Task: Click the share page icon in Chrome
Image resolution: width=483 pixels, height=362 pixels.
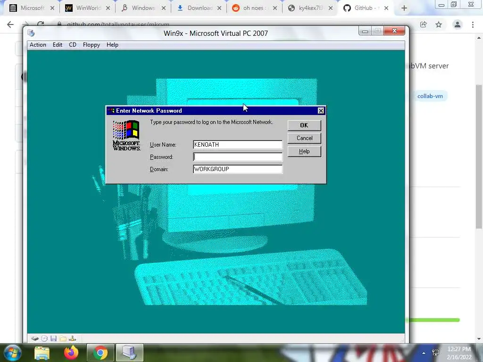Action: (423, 25)
